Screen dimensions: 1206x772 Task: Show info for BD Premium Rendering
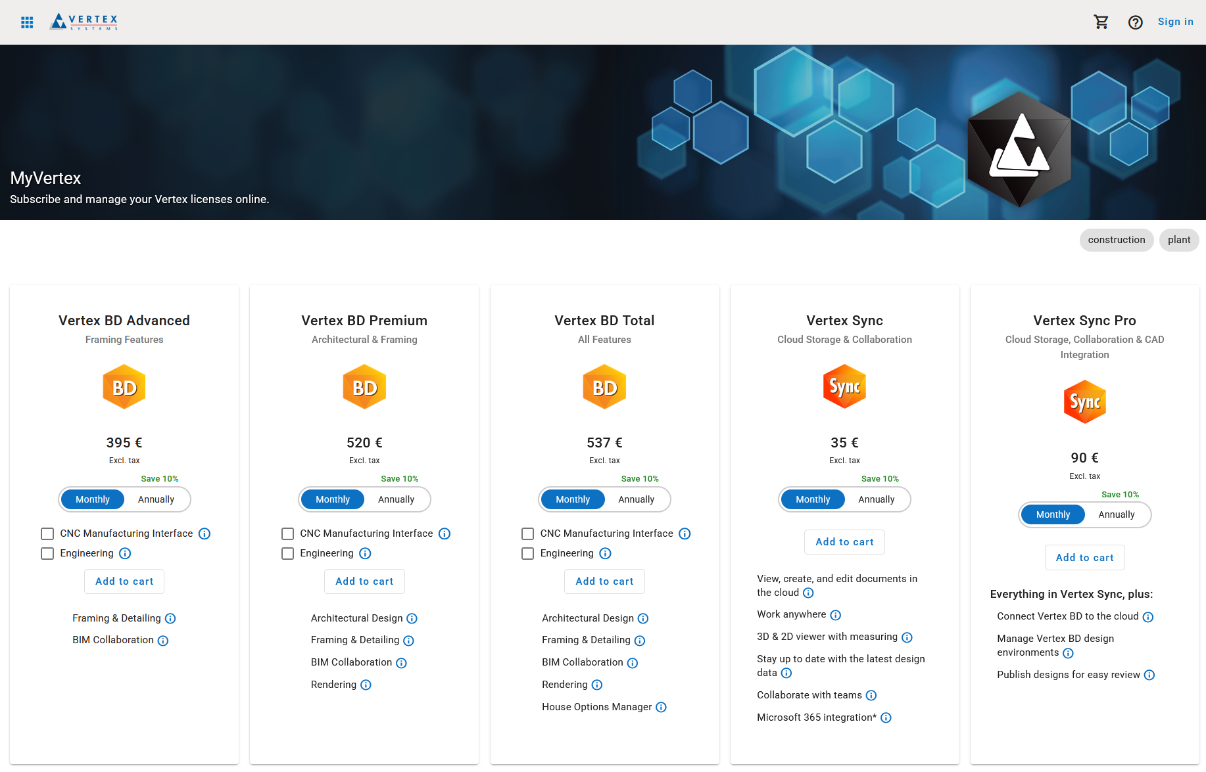(366, 685)
